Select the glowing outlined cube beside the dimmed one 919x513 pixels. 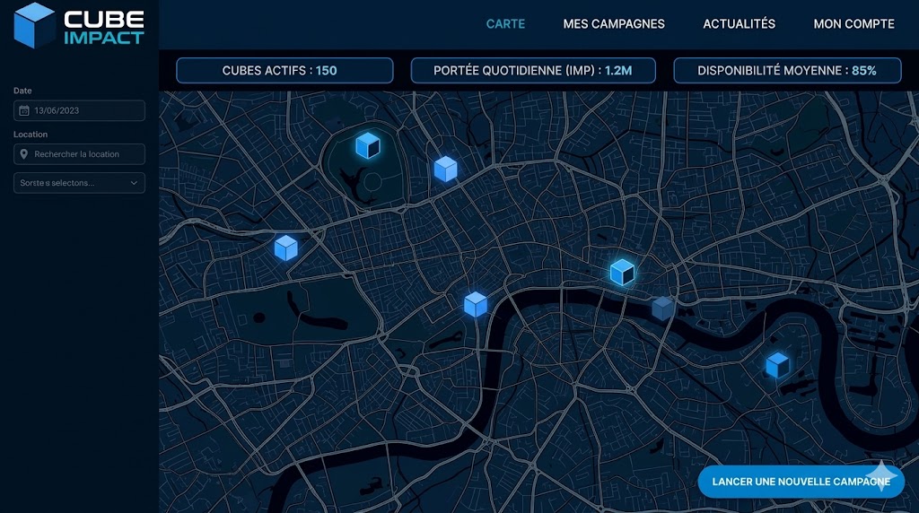622,273
